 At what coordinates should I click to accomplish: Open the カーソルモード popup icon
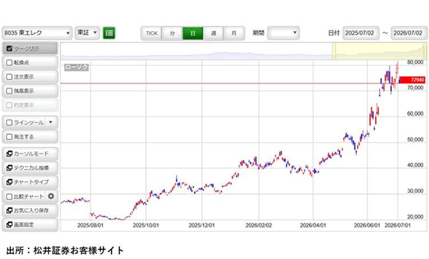[x=9, y=154]
